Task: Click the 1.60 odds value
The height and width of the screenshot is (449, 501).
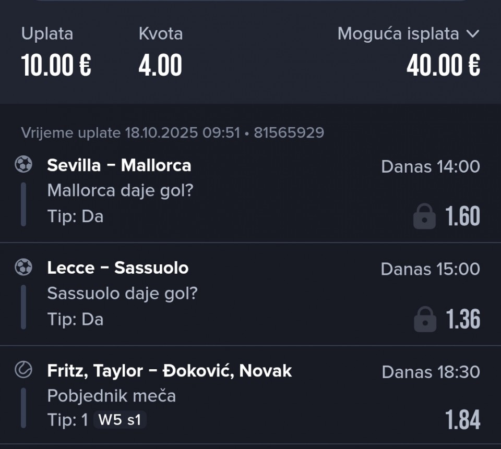Action: (462, 216)
